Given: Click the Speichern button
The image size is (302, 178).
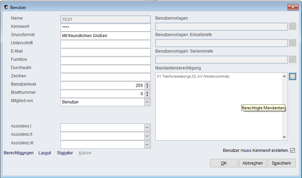Looking at the screenshot, I should pos(281,163).
